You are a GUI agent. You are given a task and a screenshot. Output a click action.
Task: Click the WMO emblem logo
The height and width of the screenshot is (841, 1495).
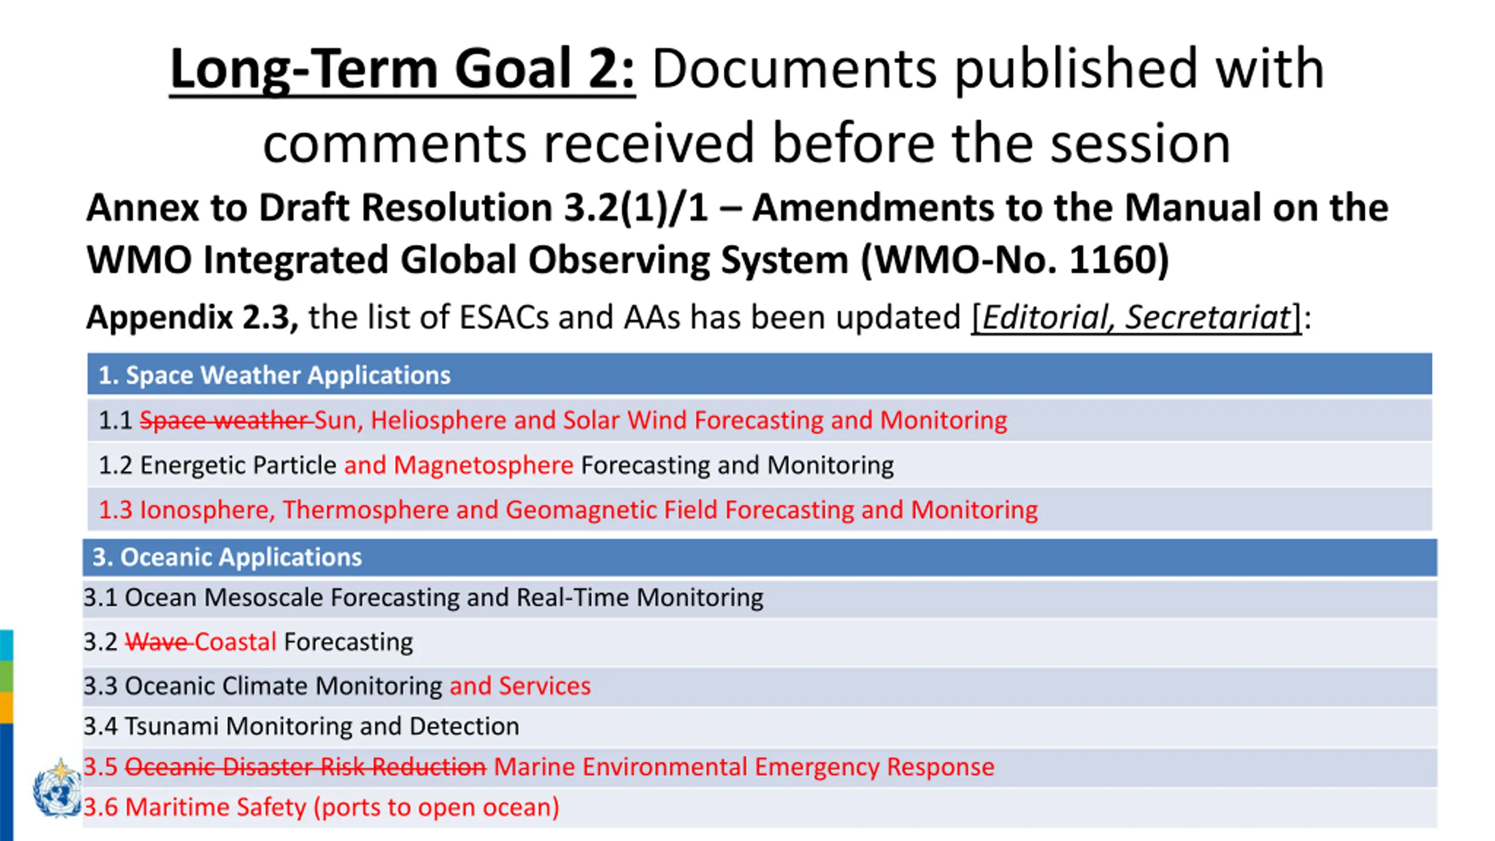point(57,790)
